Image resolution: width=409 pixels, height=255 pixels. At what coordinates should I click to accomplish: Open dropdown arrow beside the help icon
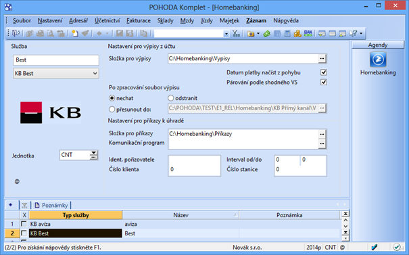click(x=361, y=33)
